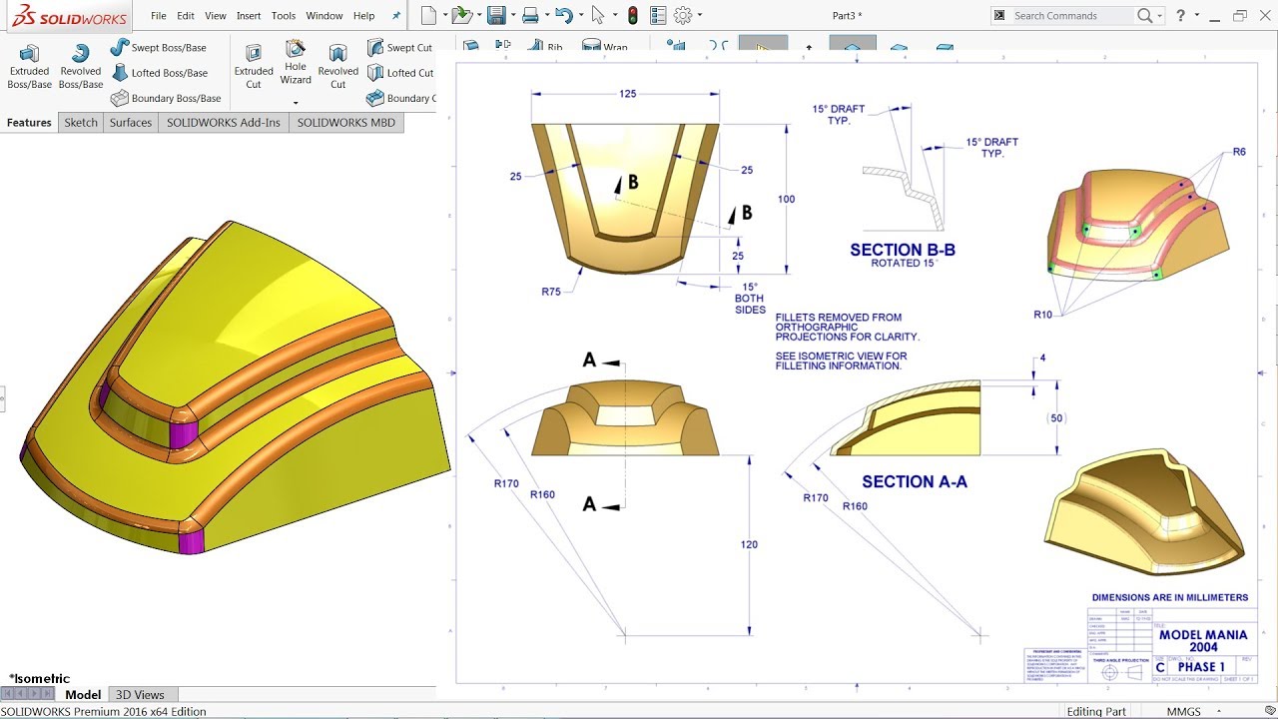Click the MMGS unit system status text

click(1184, 712)
